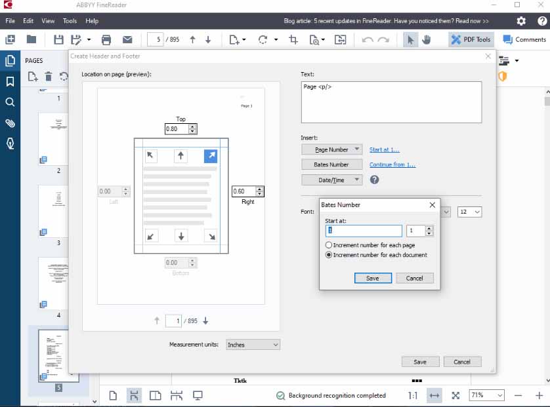The image size is (550, 407).
Task: Open the Attachments paperclip panel
Action: [10, 123]
